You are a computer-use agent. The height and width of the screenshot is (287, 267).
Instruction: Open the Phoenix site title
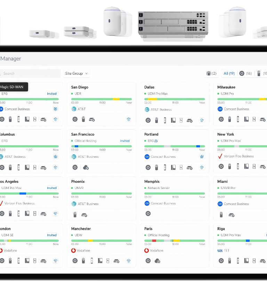pos(78,181)
